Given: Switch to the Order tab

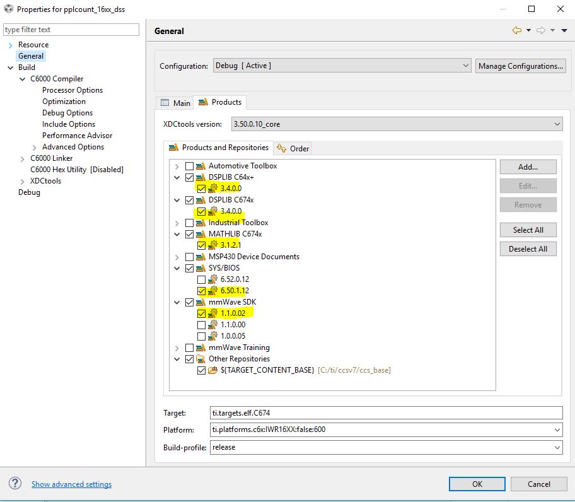Looking at the screenshot, I should [293, 148].
